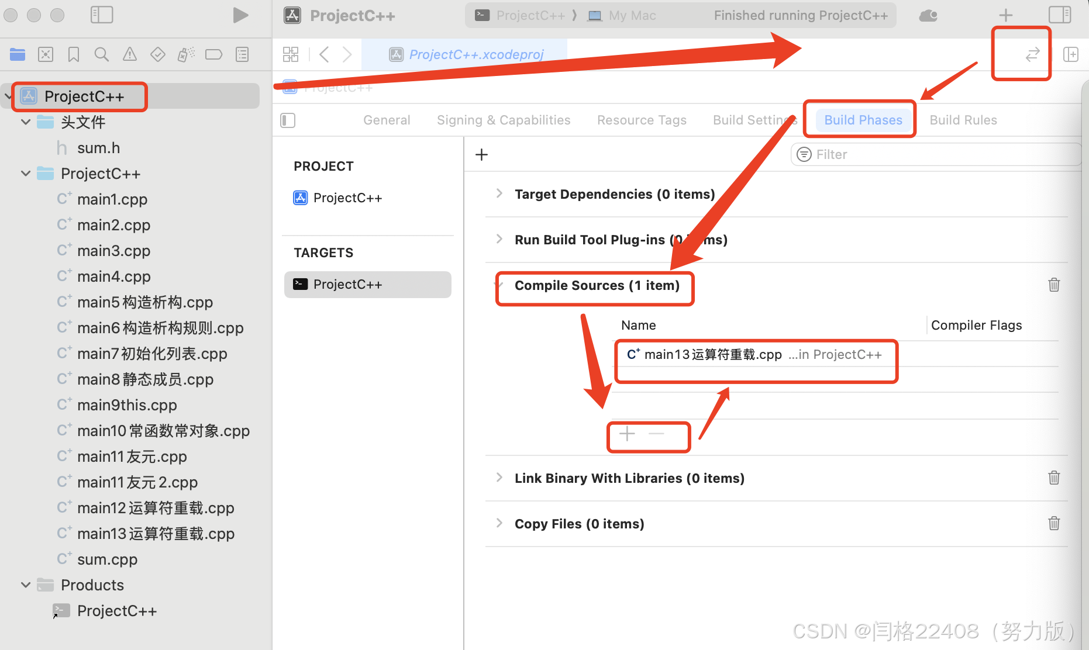This screenshot has width=1089, height=650.
Task: Open the Test navigator checkmark icon
Action: [157, 54]
